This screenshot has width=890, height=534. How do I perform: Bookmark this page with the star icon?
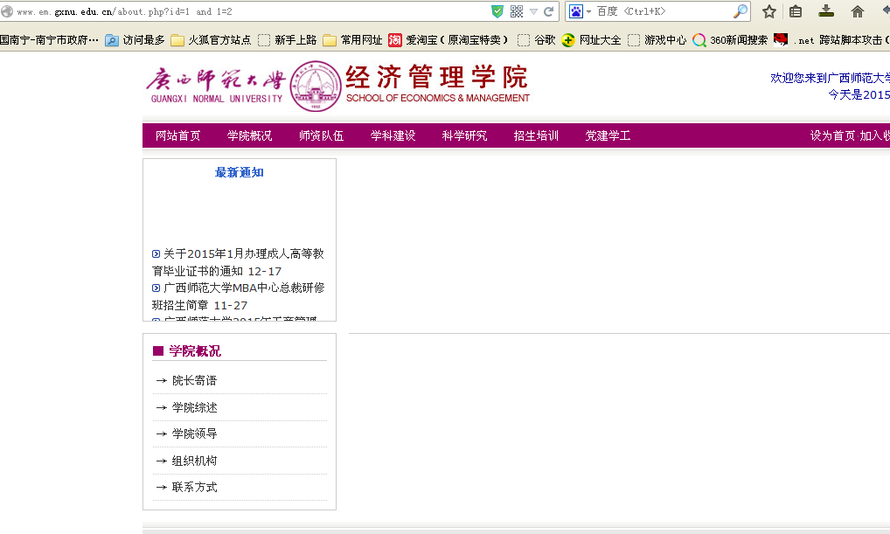click(x=769, y=11)
